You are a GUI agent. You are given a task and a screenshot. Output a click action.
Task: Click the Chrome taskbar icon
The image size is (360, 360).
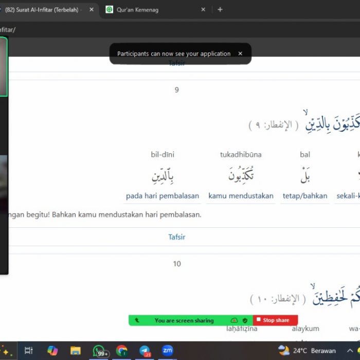122,351
